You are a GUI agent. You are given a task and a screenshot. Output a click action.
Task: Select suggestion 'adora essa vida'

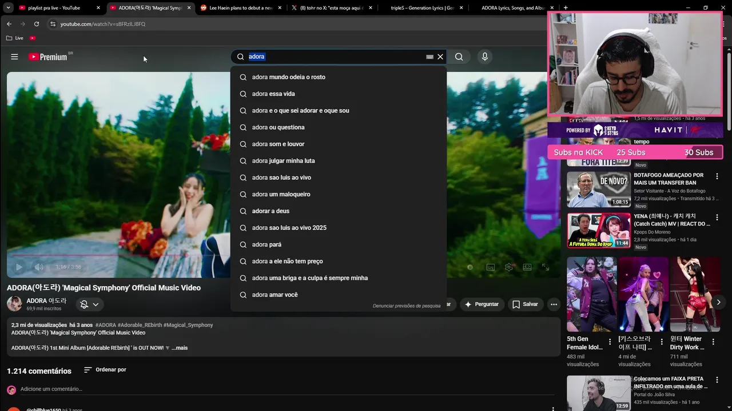(339, 94)
